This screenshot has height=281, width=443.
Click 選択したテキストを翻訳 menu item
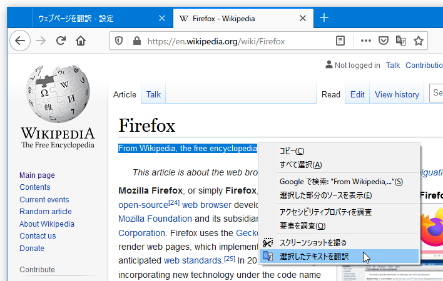[339, 256]
